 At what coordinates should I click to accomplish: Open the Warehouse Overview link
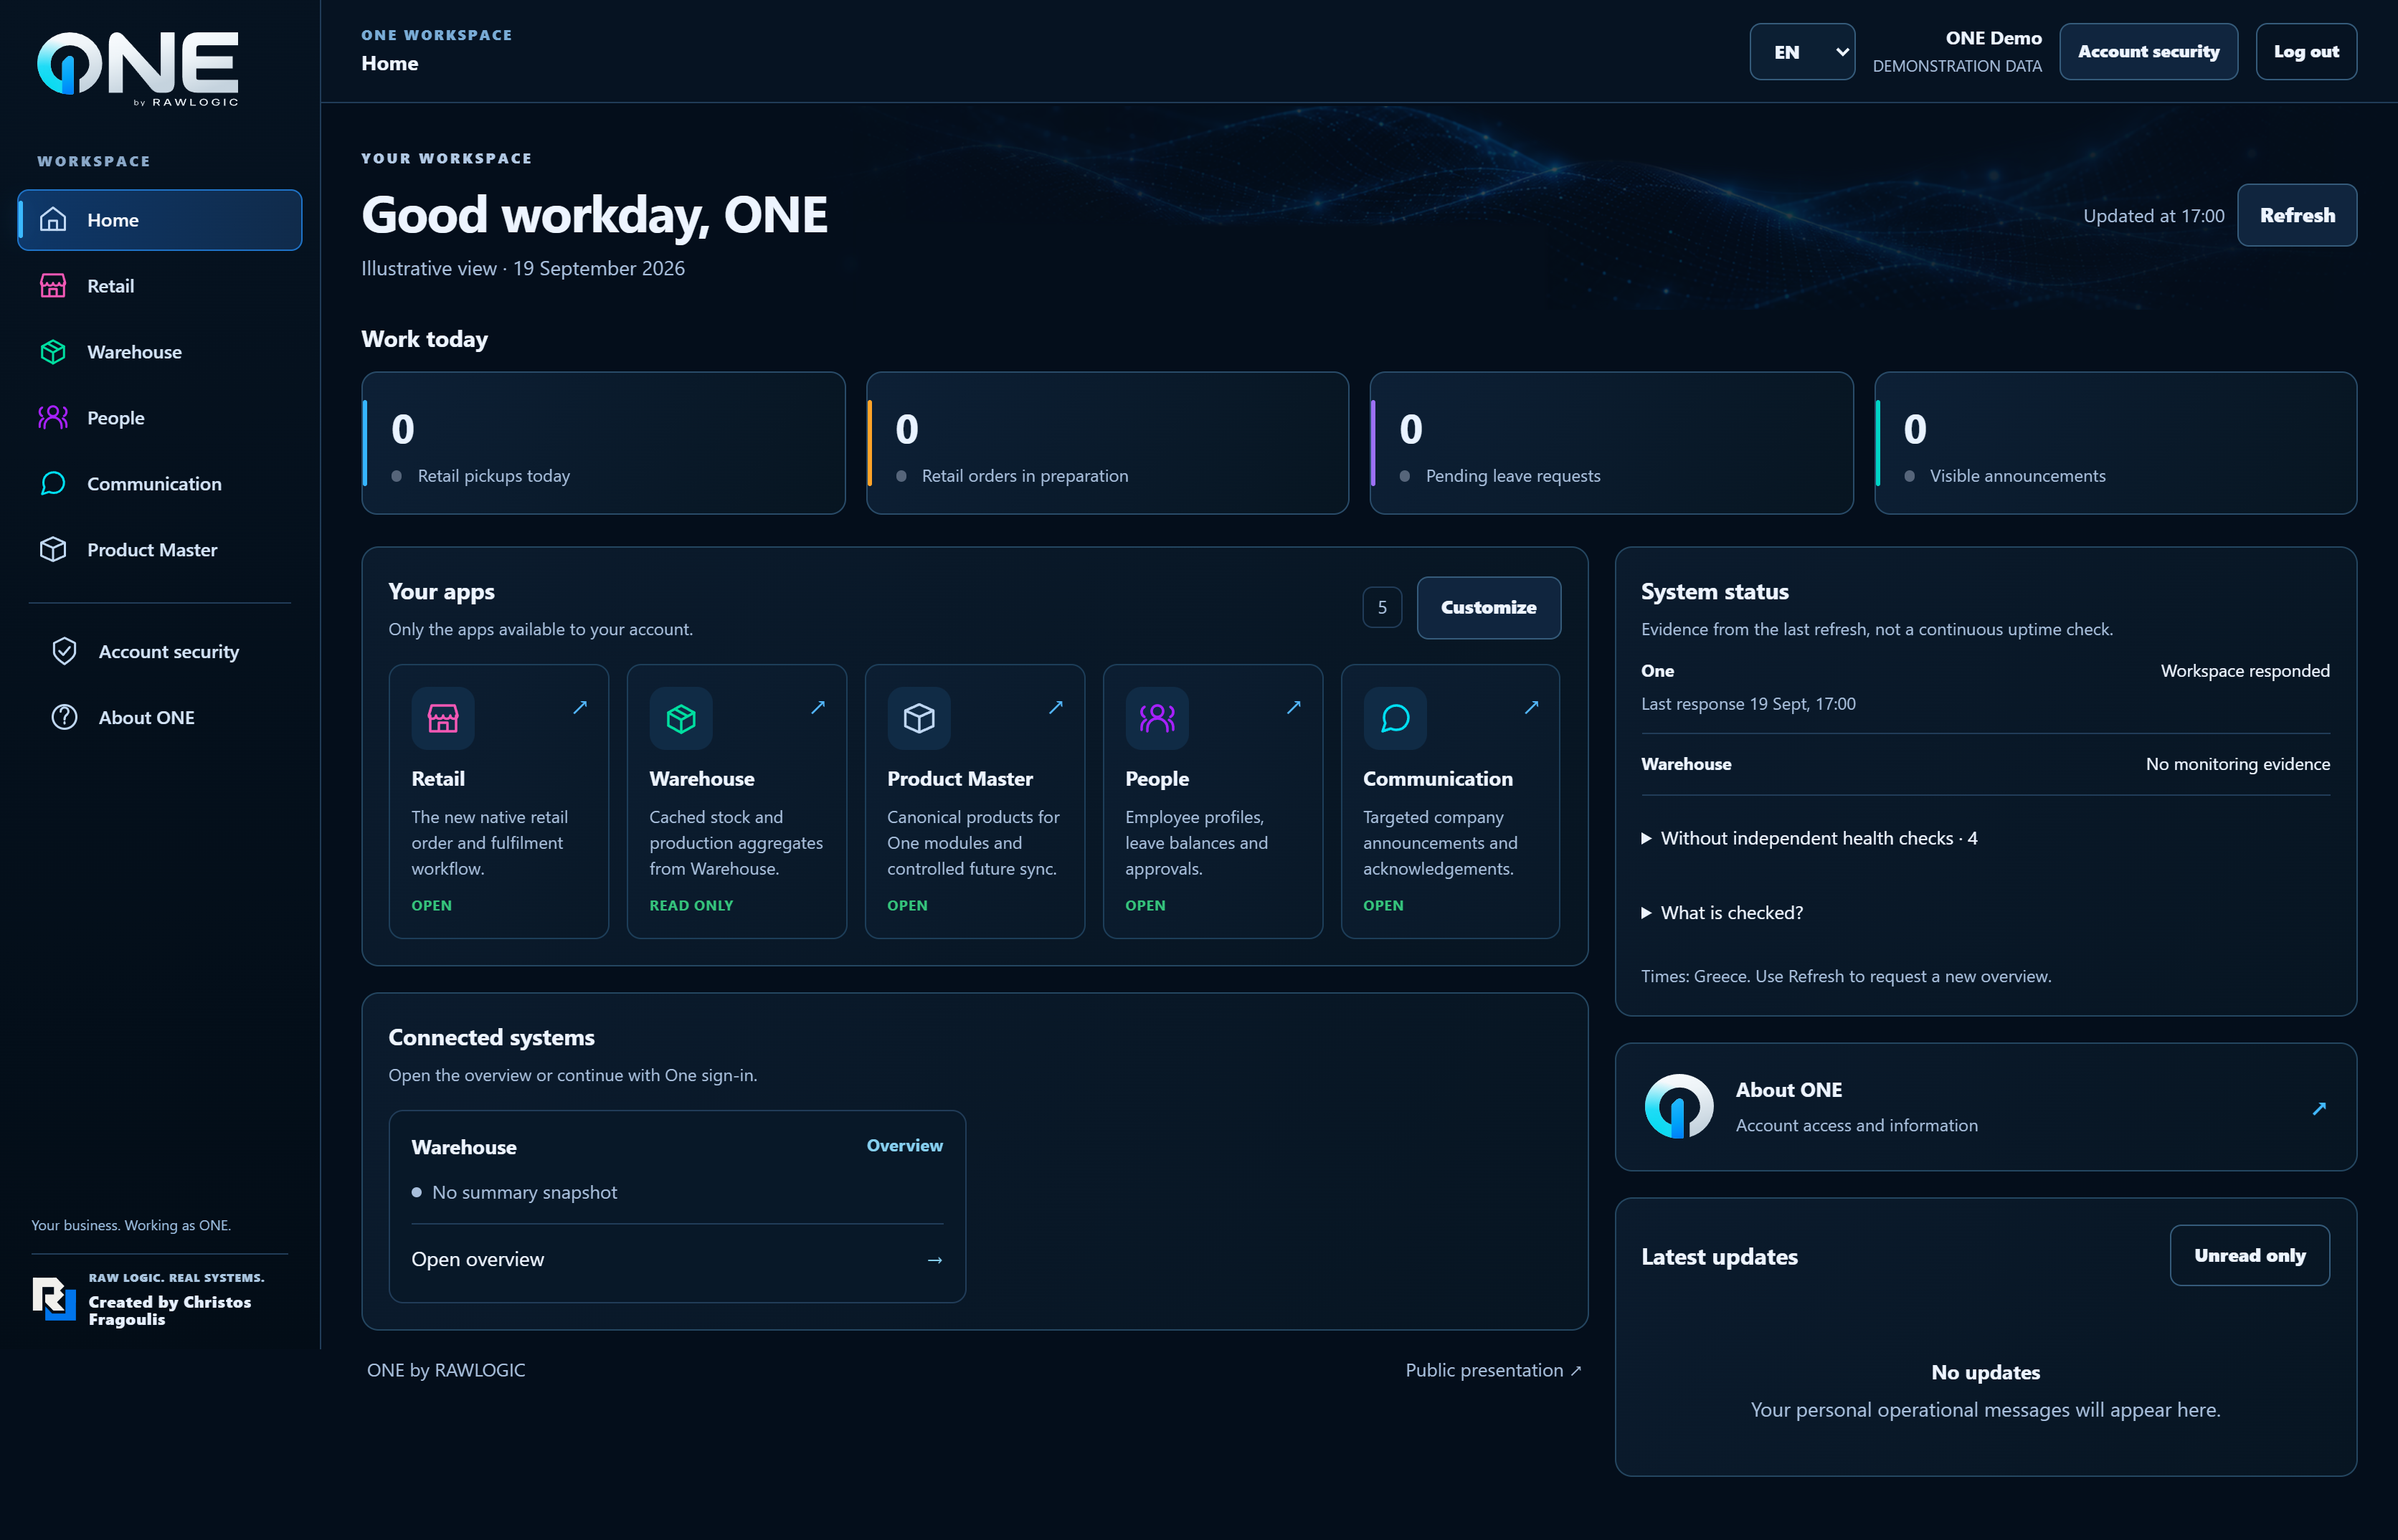(904, 1146)
